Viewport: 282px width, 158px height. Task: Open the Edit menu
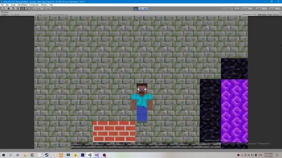[7, 5]
